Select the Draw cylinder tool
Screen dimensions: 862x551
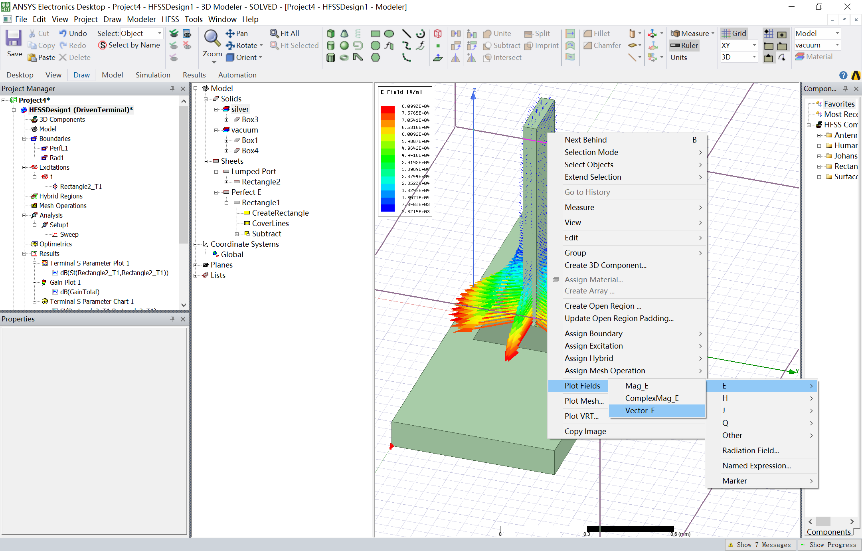click(330, 46)
